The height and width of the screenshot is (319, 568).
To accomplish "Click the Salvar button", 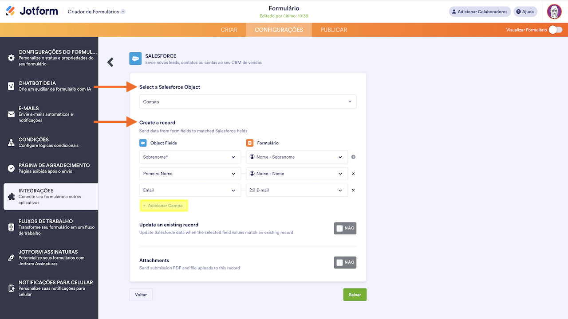I will pyautogui.click(x=355, y=294).
